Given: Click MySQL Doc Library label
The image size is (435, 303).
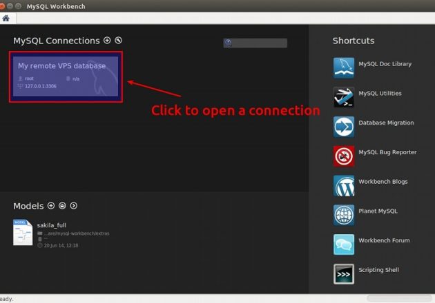Looking at the screenshot, I should pos(385,64).
